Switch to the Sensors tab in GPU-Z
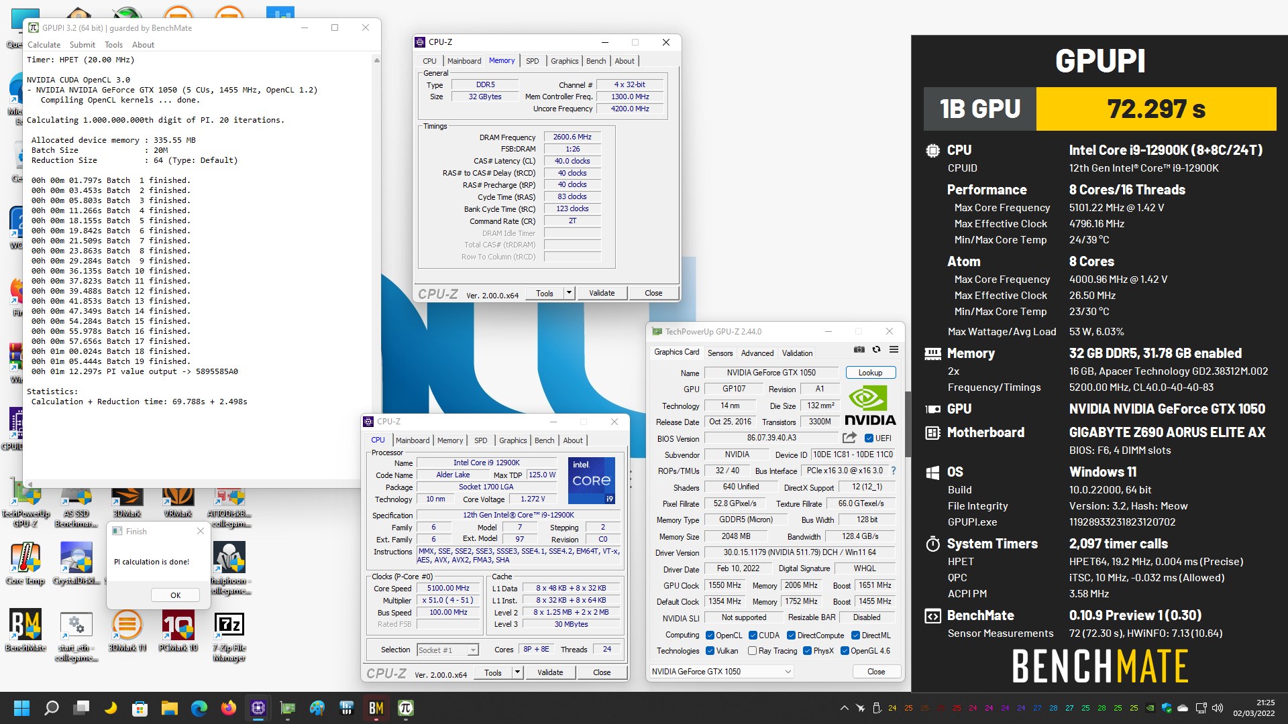 tap(720, 353)
